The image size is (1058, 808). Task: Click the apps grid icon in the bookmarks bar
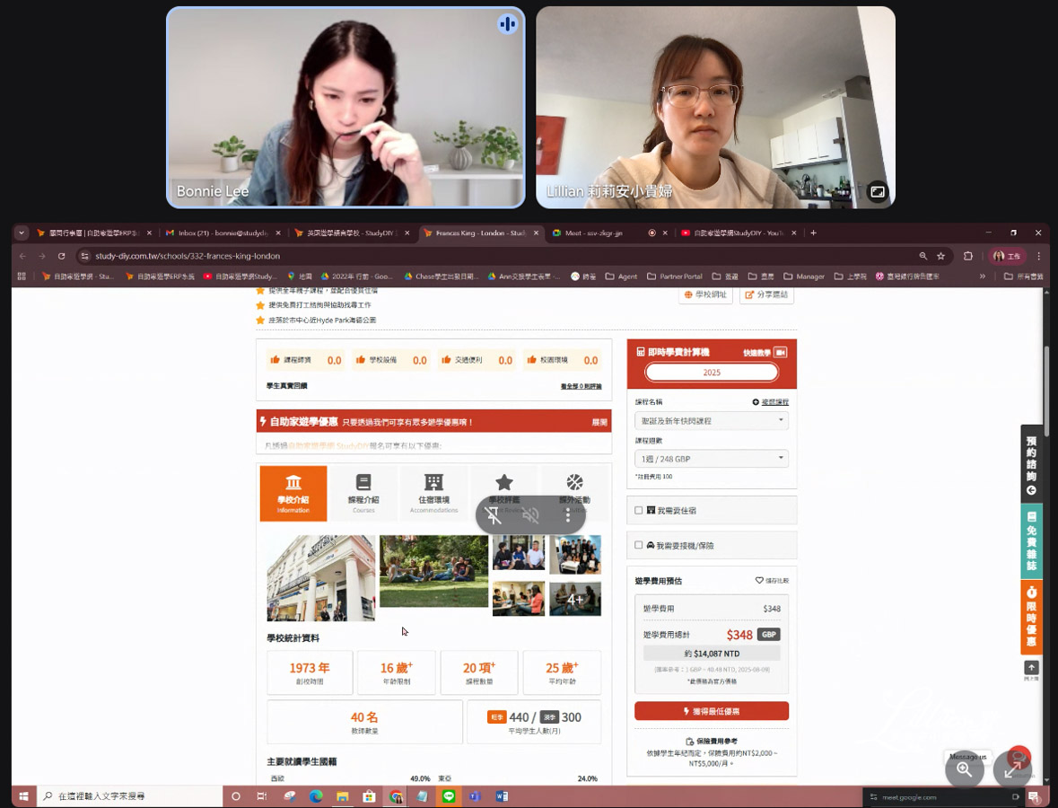point(22,277)
